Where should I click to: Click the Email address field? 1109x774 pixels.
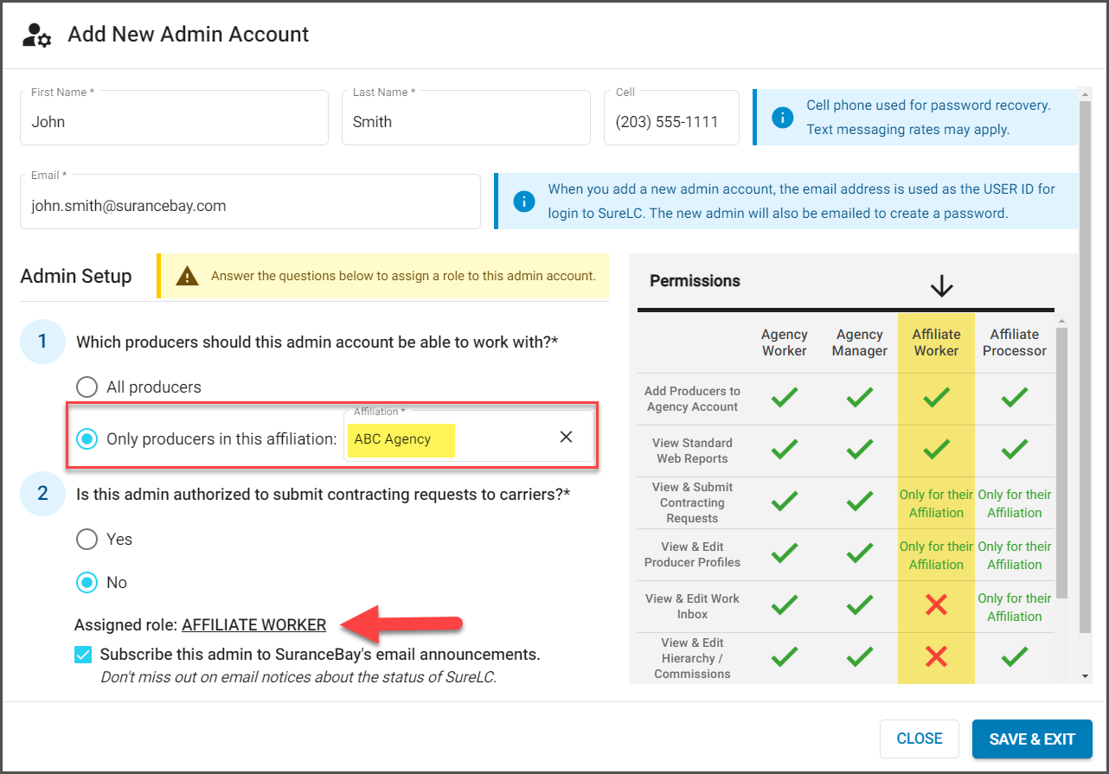(250, 201)
